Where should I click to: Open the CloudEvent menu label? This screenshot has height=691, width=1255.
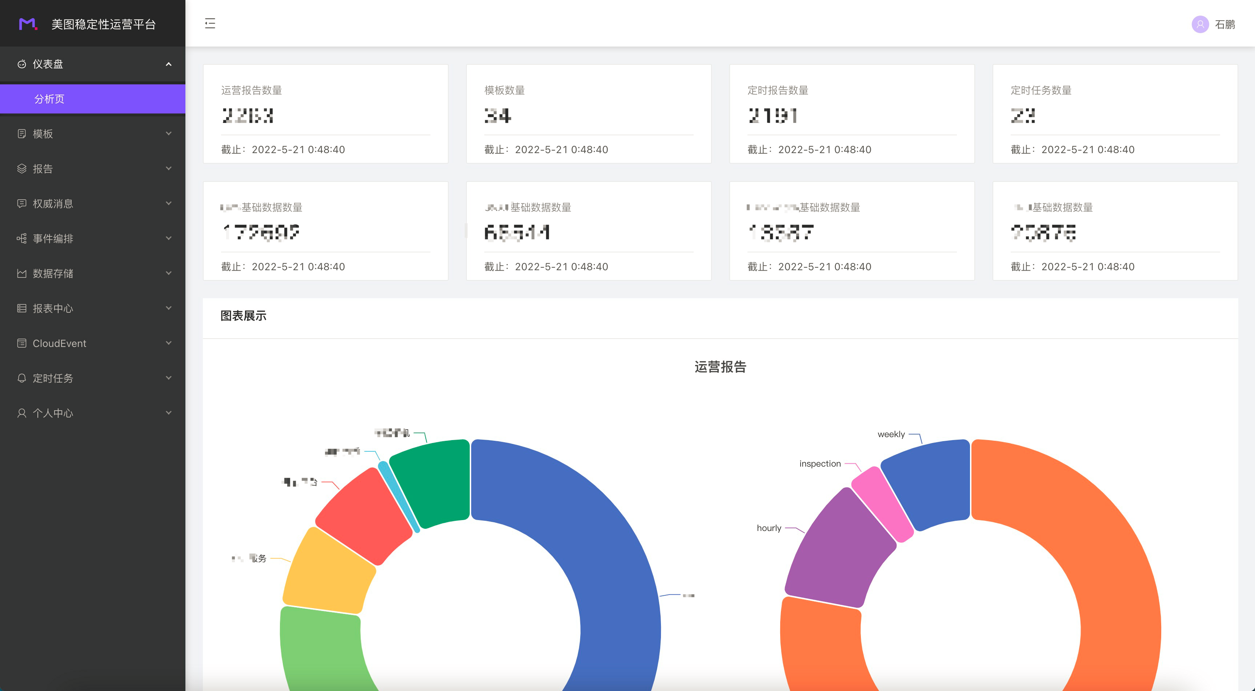point(59,343)
